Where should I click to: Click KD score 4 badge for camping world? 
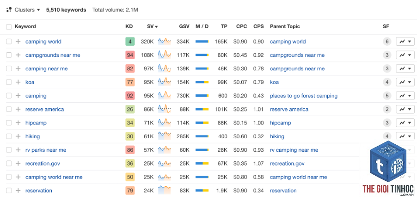(x=130, y=42)
